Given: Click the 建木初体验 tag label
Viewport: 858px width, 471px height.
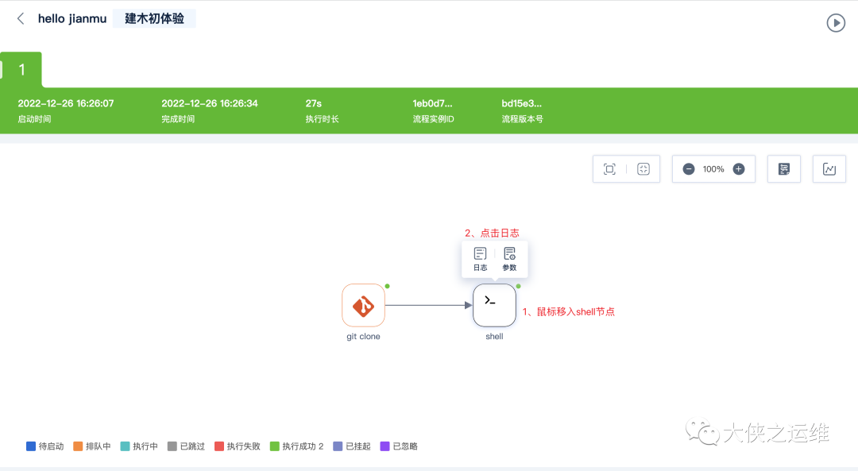Looking at the screenshot, I should (154, 18).
